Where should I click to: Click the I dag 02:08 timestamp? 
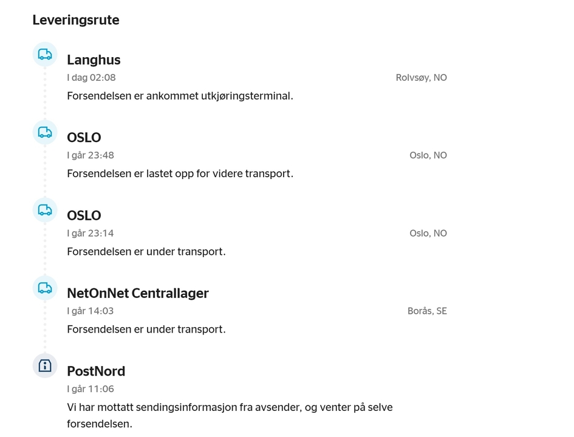[91, 78]
